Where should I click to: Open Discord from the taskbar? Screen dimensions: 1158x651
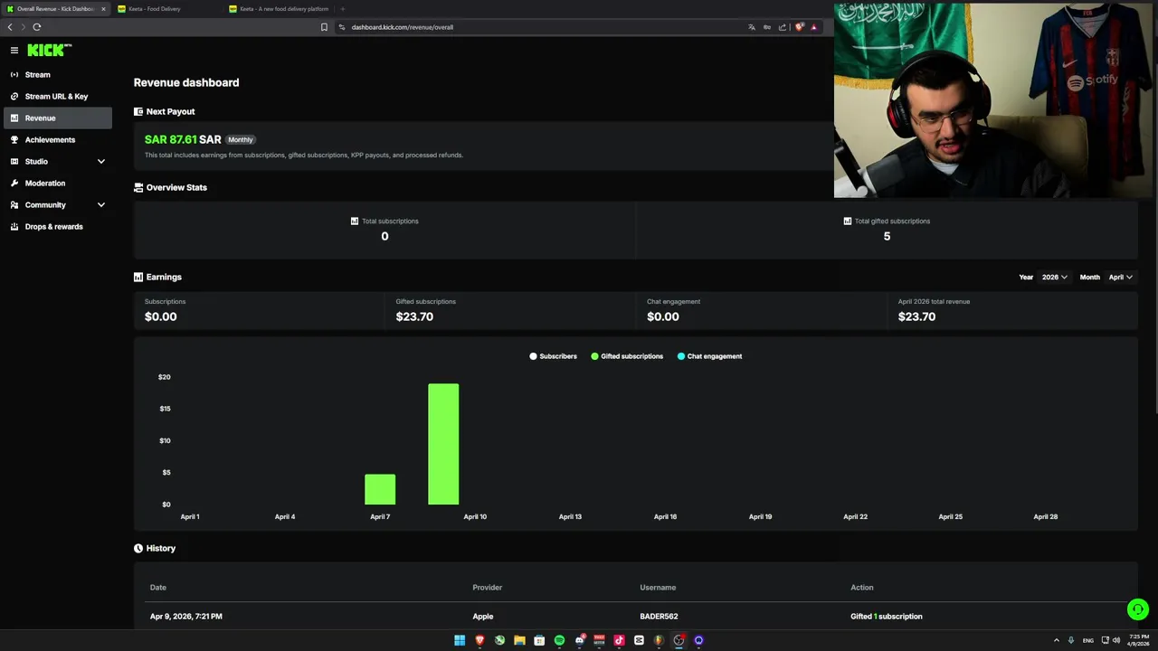tap(579, 640)
